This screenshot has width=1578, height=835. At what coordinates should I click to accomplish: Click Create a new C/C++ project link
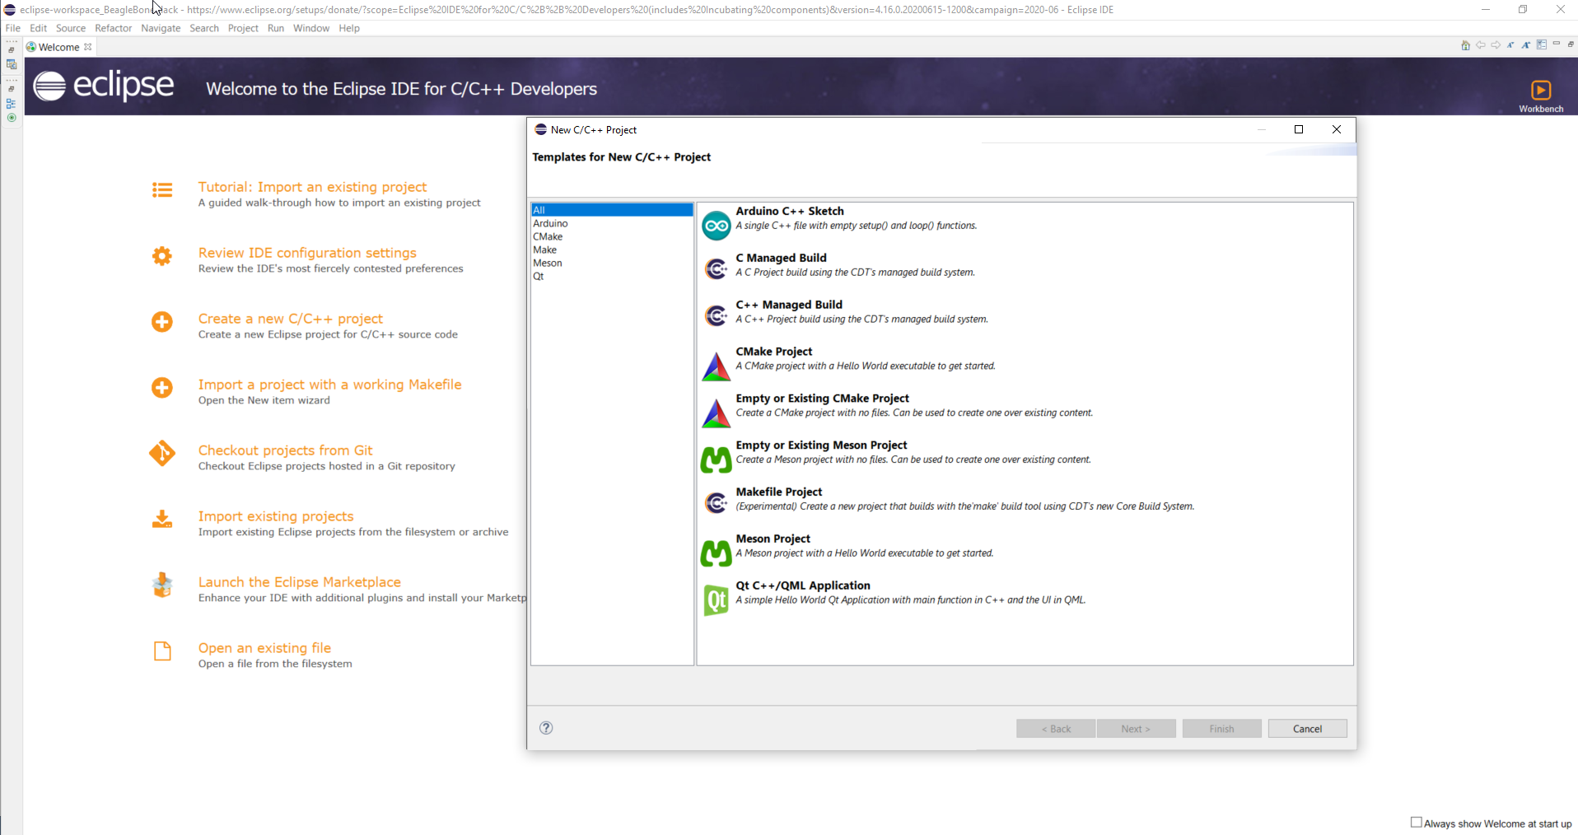coord(290,319)
